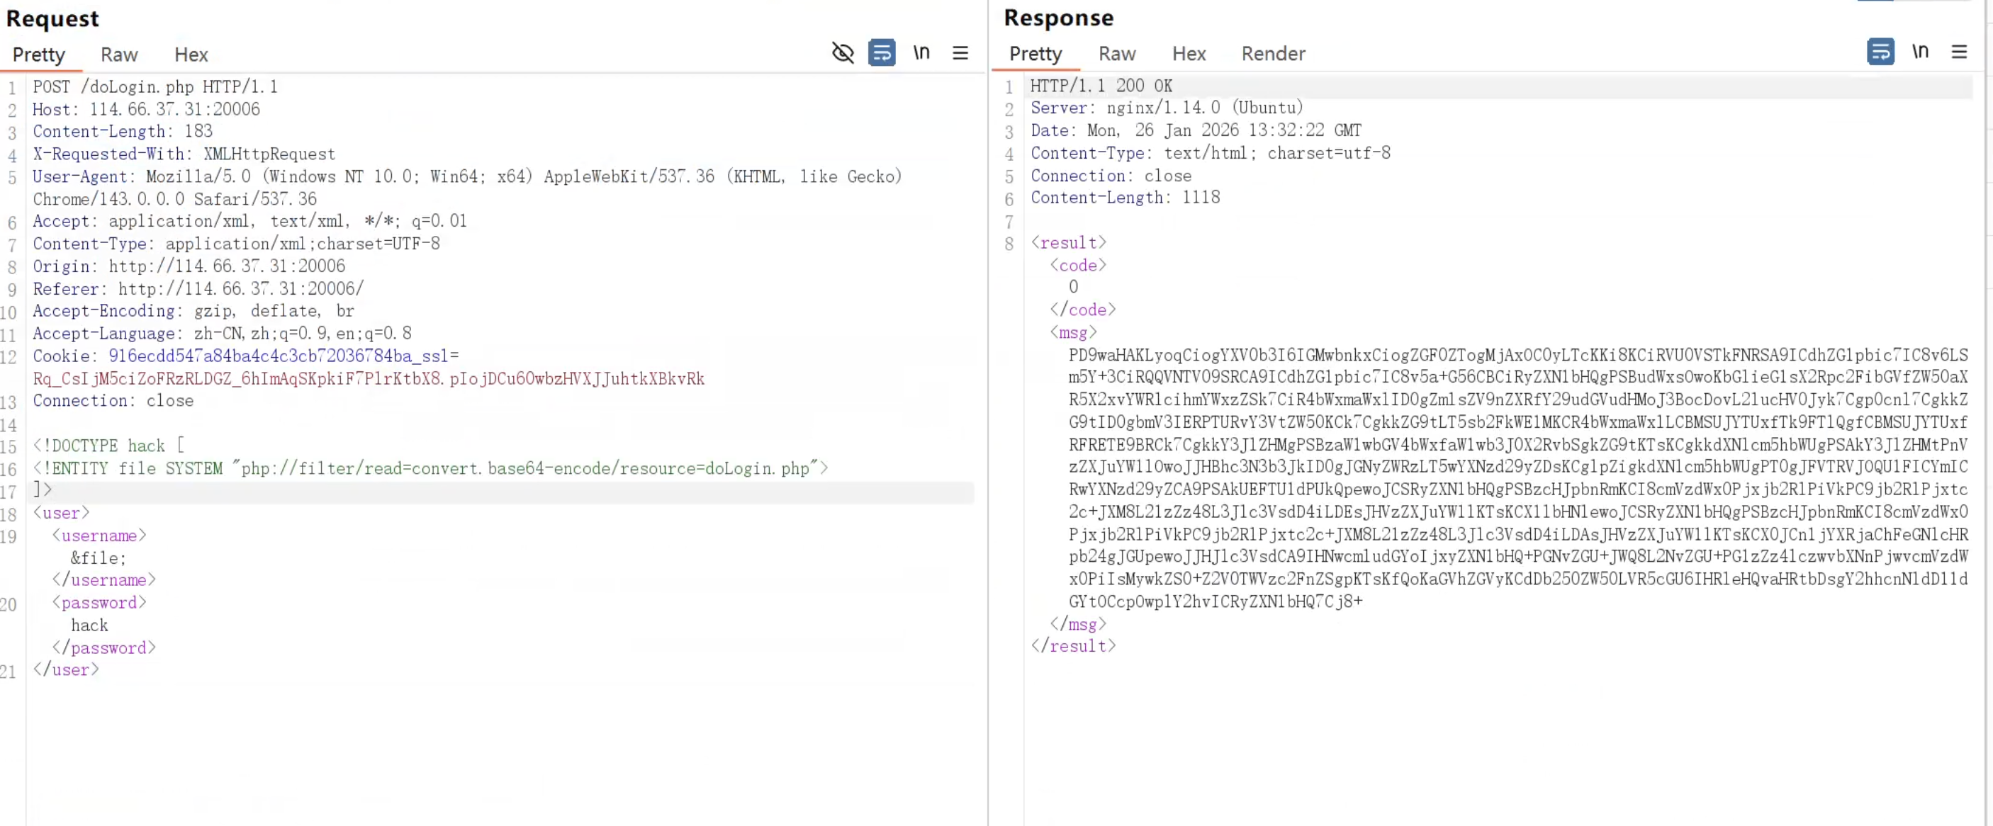Screen dimensions: 1993x826
Task: Toggle word wrap icon in Response panel
Action: pyautogui.click(x=1880, y=52)
